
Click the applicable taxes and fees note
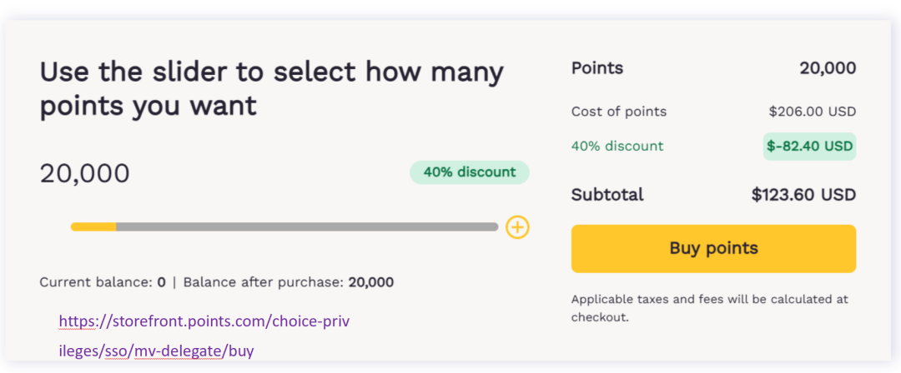pyautogui.click(x=709, y=308)
